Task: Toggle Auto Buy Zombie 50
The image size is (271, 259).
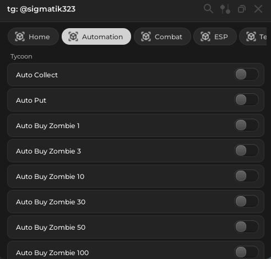Action: 246,227
